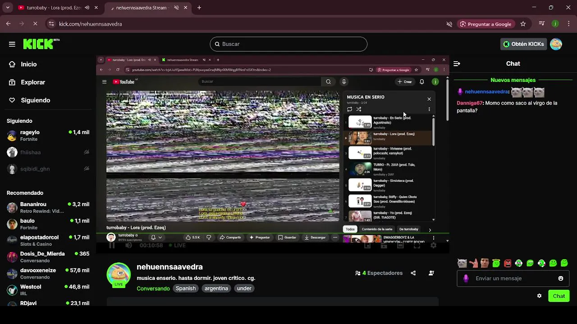Select the argentina tag
Screen dimensions: 577x324
click(x=216, y=288)
